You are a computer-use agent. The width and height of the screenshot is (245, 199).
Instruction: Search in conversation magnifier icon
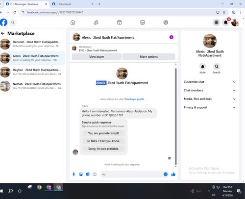tap(217, 67)
